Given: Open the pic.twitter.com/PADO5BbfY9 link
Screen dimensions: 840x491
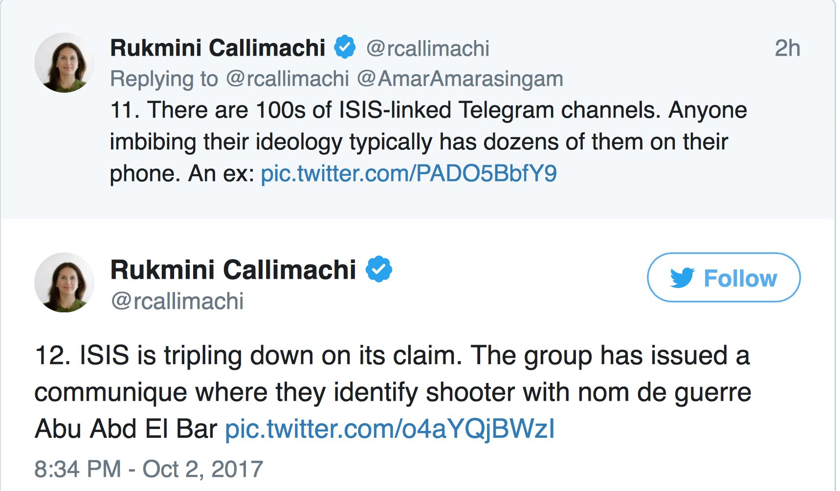Looking at the screenshot, I should 409,173.
